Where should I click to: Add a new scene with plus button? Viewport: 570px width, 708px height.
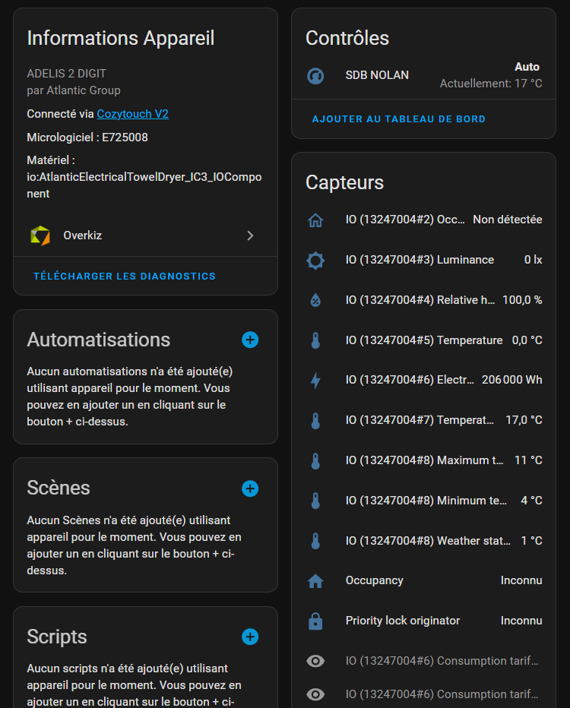click(250, 488)
